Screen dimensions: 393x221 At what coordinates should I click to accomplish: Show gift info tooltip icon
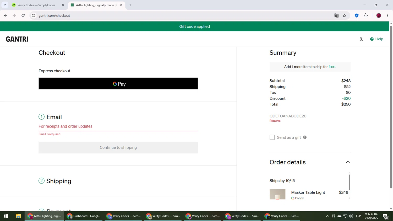click(305, 137)
